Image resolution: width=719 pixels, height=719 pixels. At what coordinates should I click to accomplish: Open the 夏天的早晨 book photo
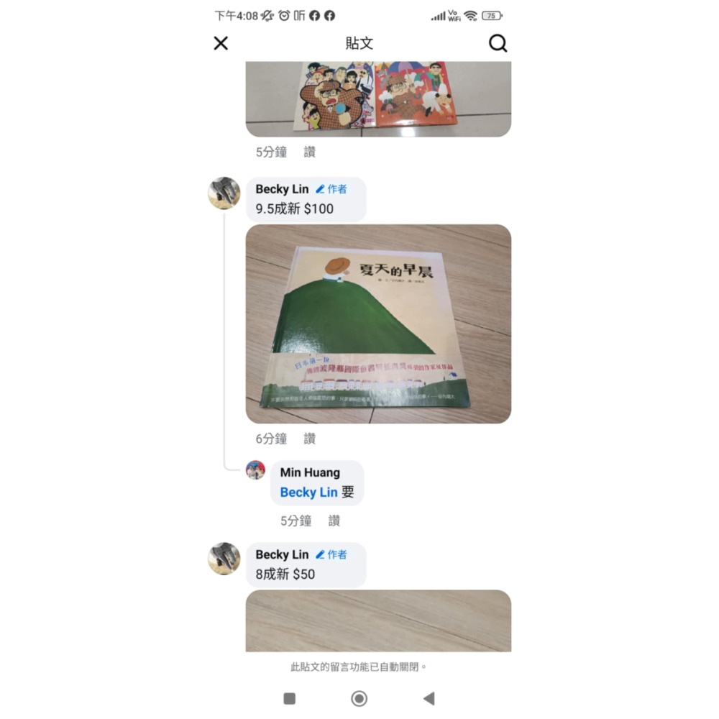point(378,324)
